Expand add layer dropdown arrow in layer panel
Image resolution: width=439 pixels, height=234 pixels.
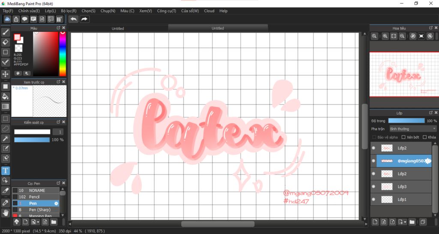405,222
